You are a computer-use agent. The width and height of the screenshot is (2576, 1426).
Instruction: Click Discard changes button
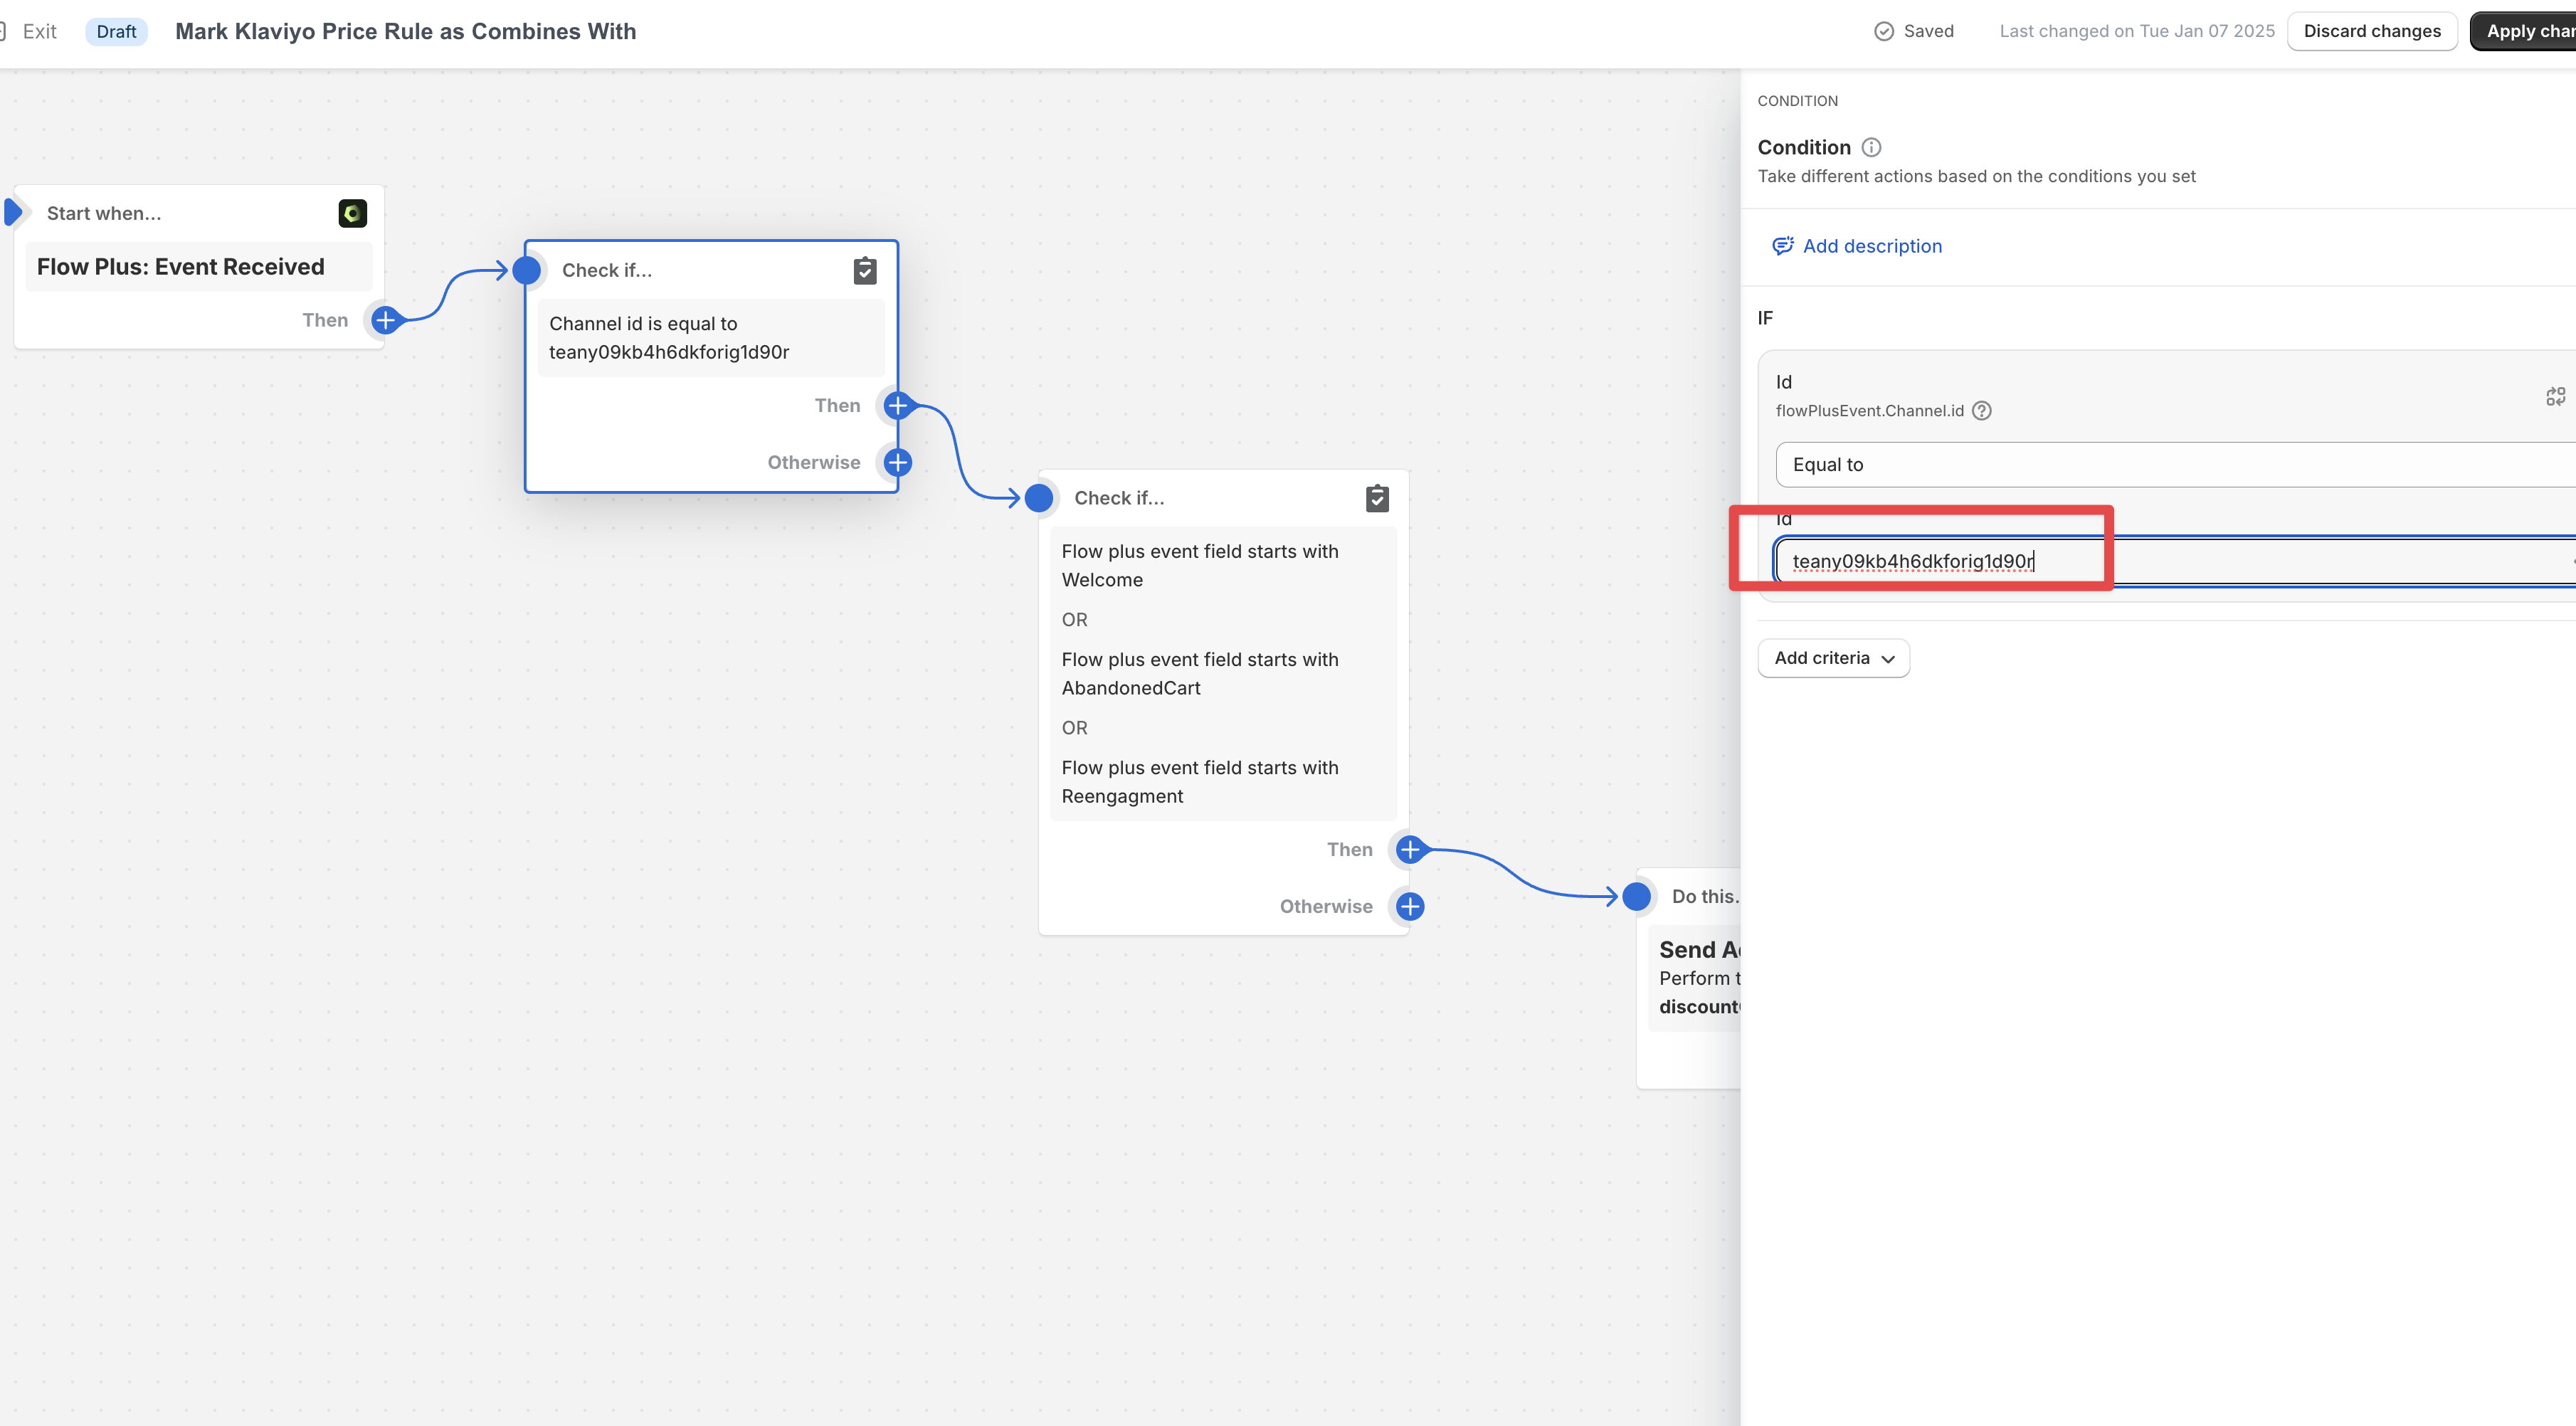(2371, 31)
